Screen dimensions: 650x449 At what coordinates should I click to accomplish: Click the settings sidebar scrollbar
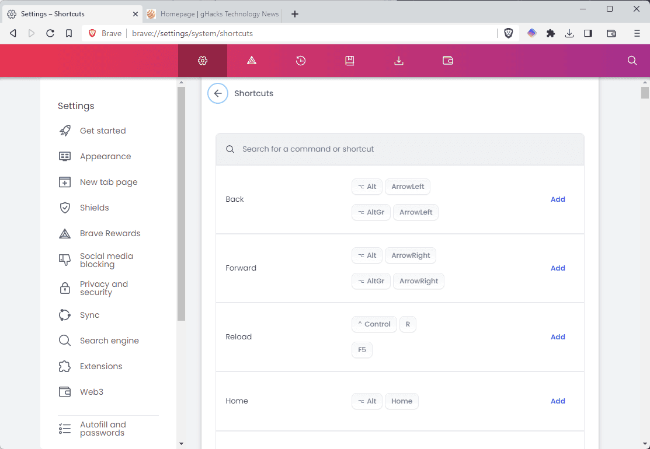point(181,204)
